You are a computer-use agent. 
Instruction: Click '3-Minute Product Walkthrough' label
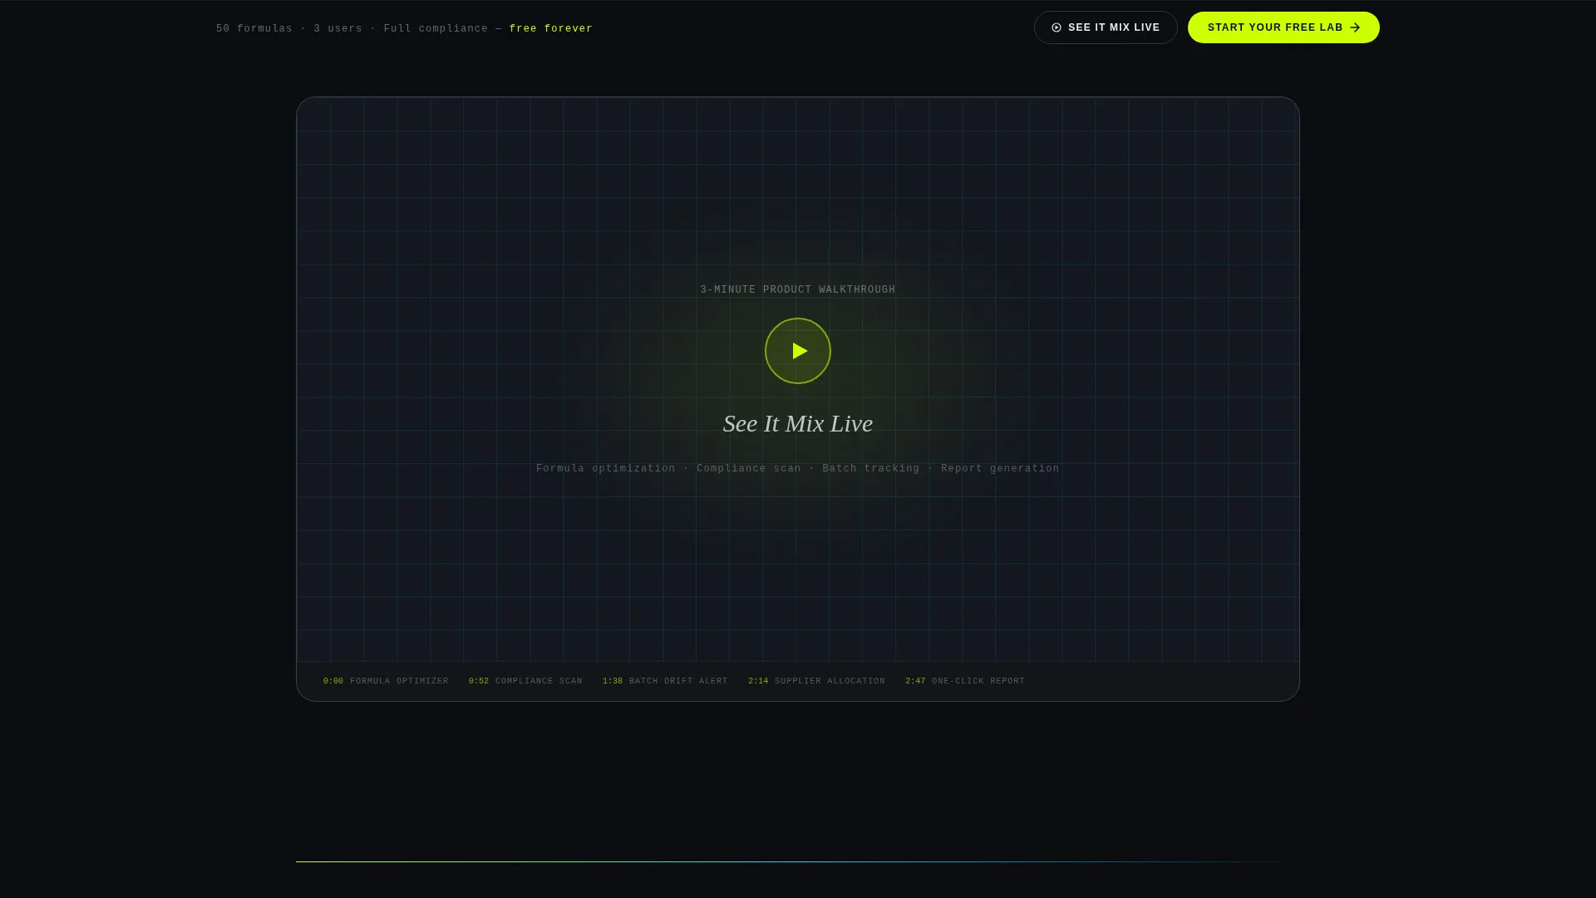coord(798,290)
